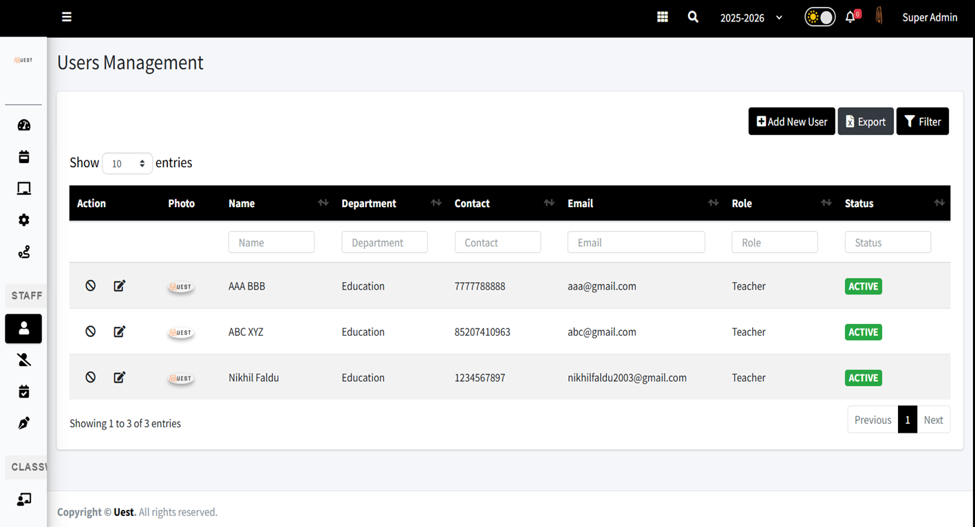Open the notifications bell
This screenshot has height=527, width=975.
tap(850, 17)
